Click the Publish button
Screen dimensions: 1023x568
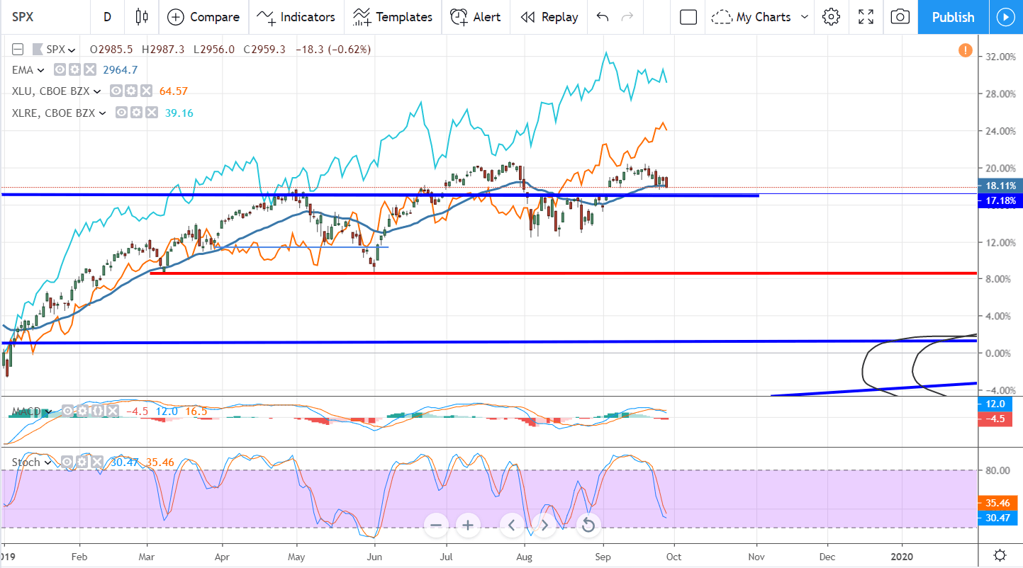coord(953,17)
